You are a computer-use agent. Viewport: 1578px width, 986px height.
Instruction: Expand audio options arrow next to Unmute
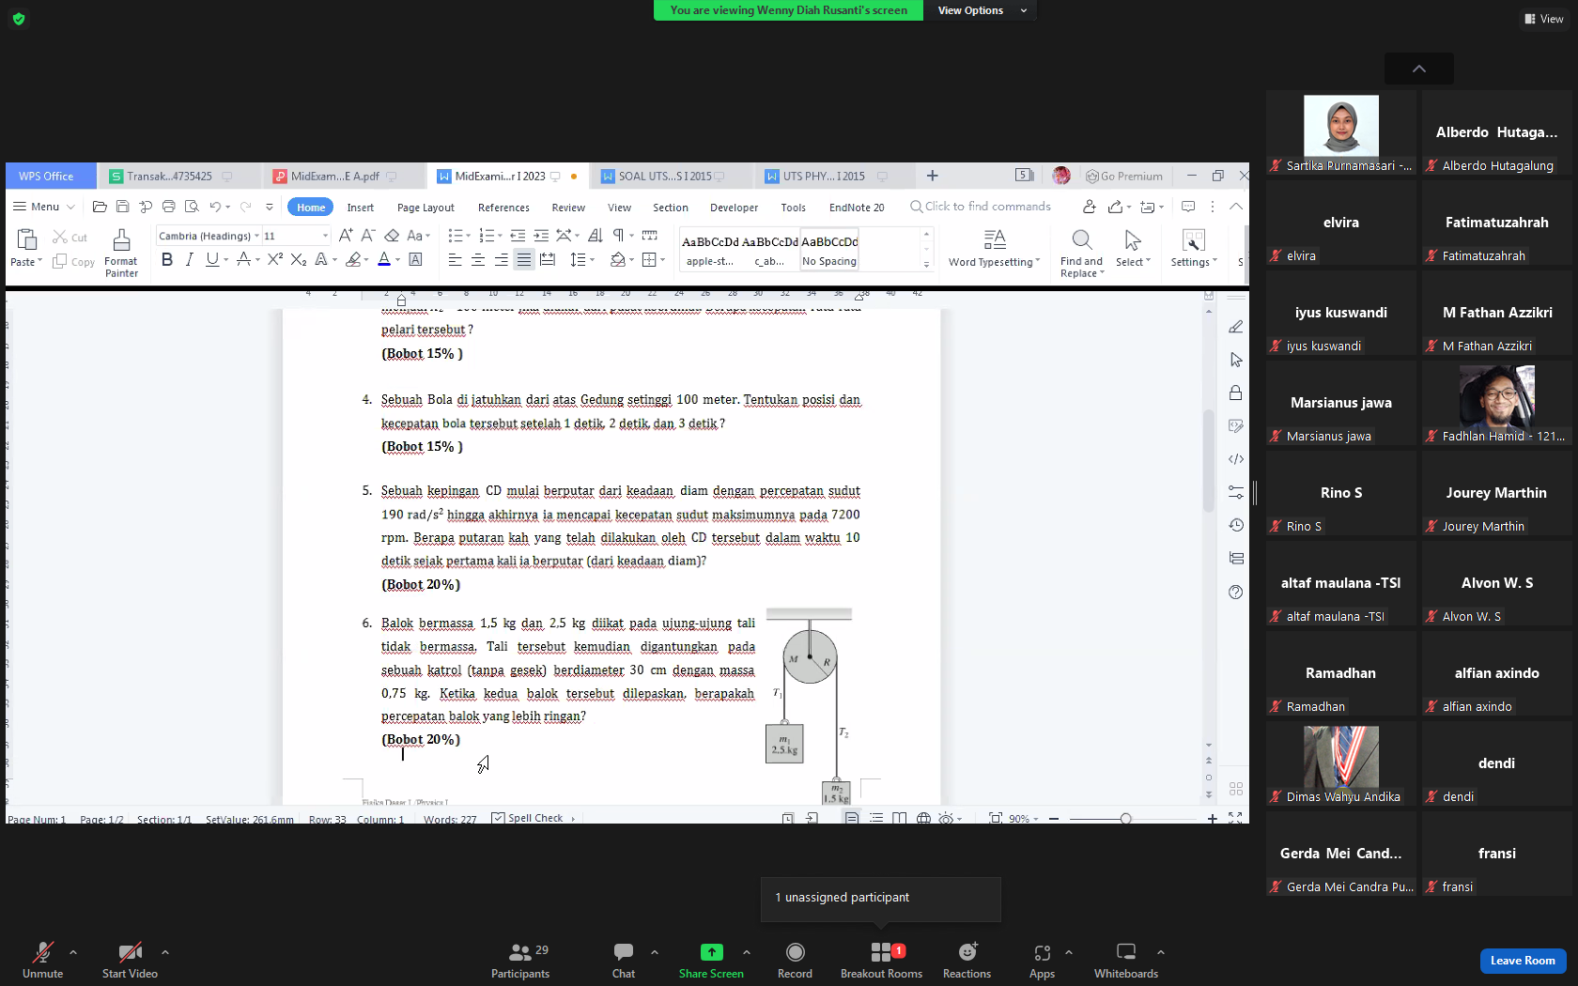tap(73, 952)
